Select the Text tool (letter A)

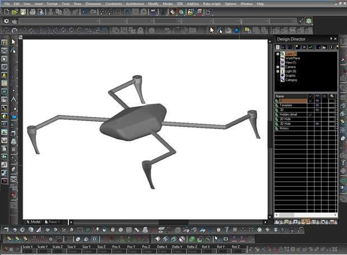click(x=14, y=100)
